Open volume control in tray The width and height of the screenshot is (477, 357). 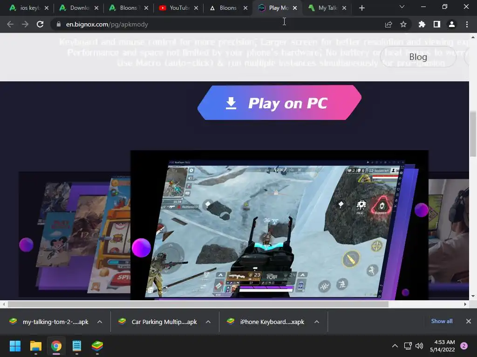coord(419,346)
